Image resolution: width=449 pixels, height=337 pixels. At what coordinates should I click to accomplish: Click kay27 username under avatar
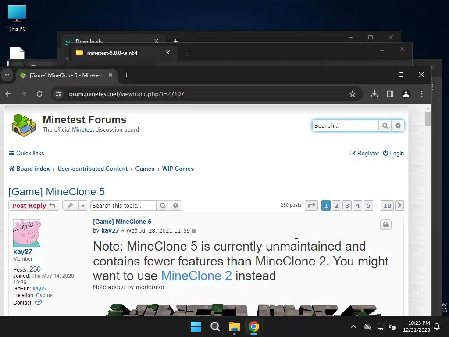pyautogui.click(x=23, y=251)
